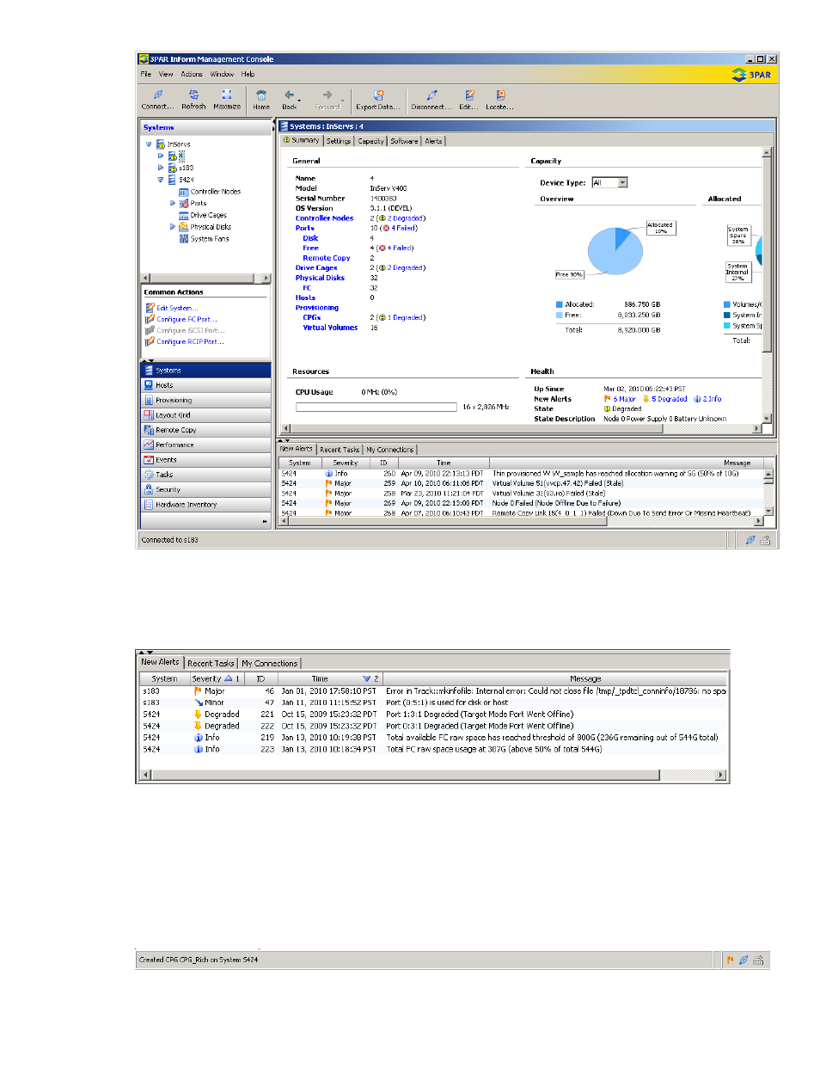Open the Help menu
The height and width of the screenshot is (1092, 820).
click(x=248, y=75)
